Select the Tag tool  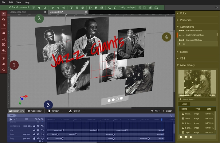[4, 33]
